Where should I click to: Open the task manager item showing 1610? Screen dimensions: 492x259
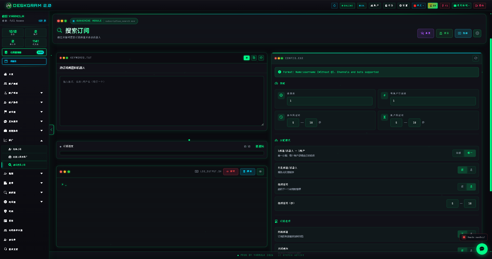click(x=24, y=52)
